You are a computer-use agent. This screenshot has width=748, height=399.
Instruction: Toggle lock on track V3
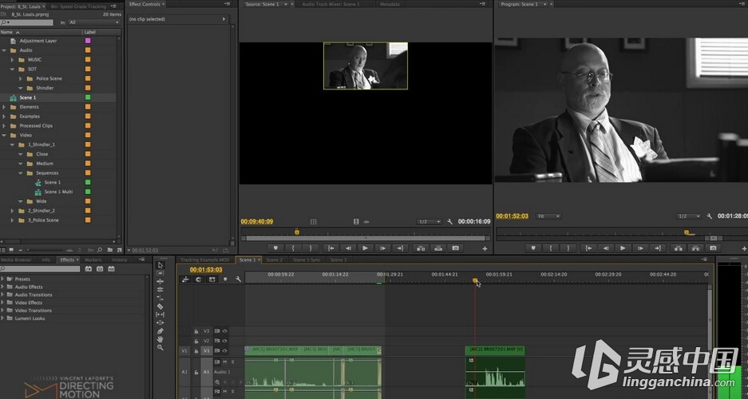pos(196,331)
